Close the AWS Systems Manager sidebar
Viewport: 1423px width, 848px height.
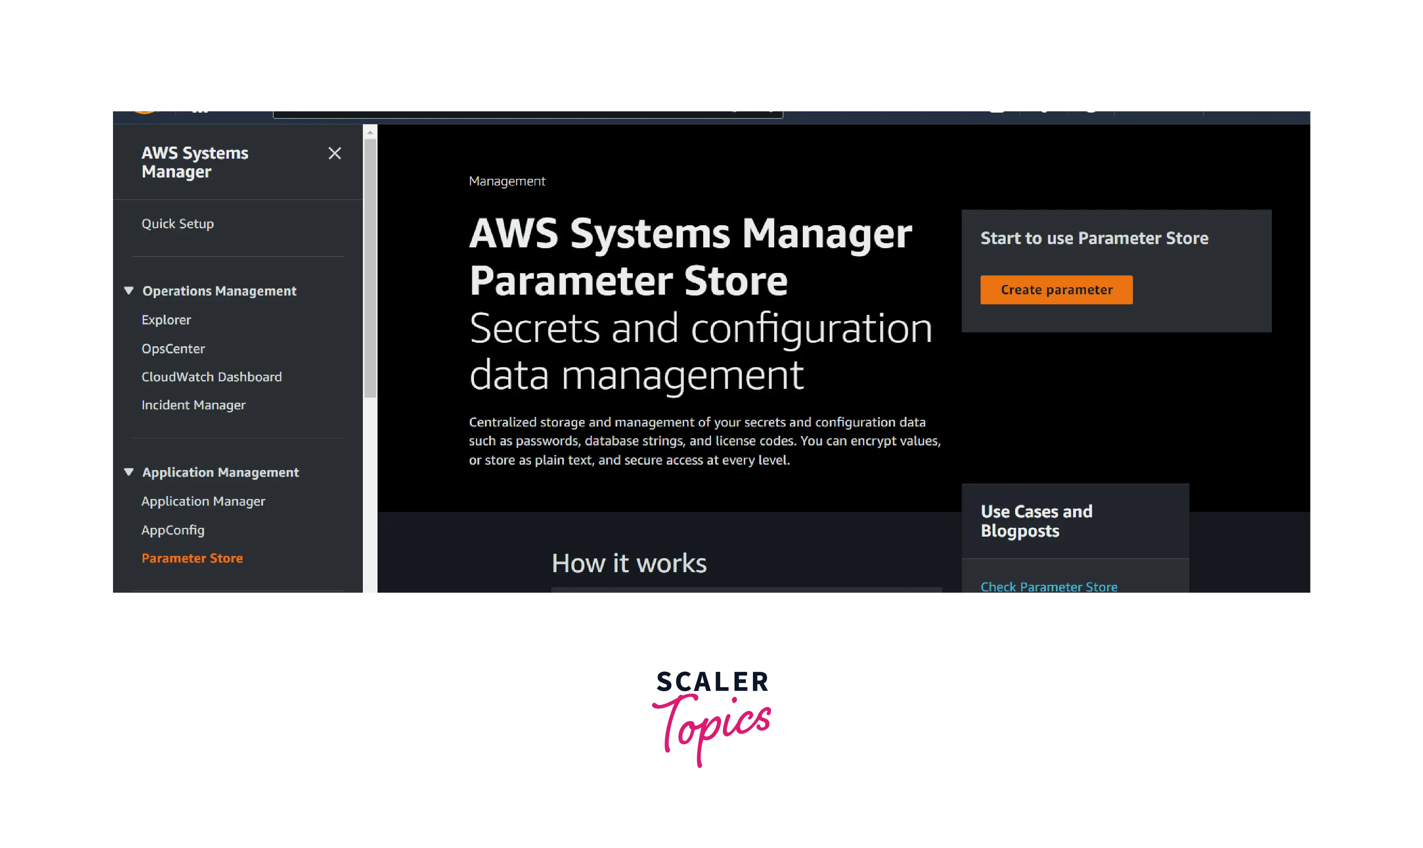tap(335, 153)
